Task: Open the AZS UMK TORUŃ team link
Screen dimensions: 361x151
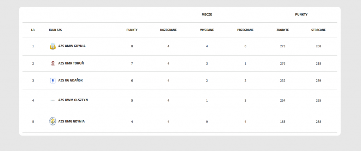Action: point(71,64)
